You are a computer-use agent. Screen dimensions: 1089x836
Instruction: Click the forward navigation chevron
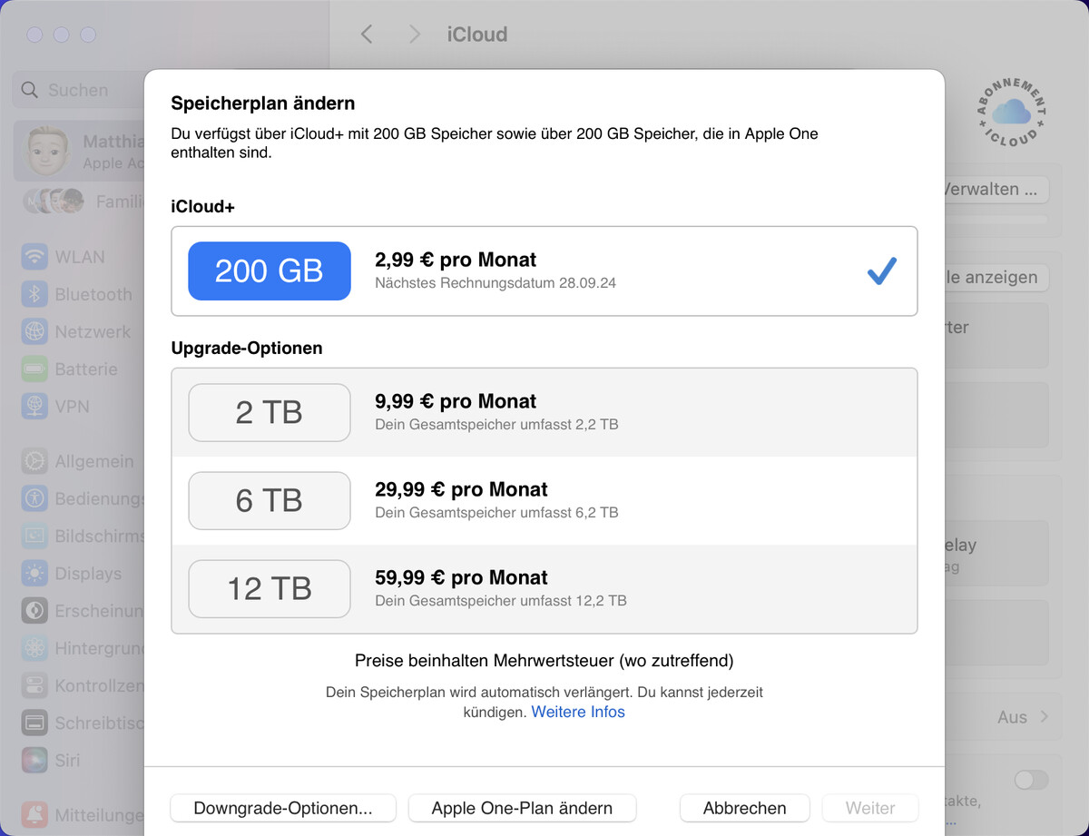click(414, 34)
